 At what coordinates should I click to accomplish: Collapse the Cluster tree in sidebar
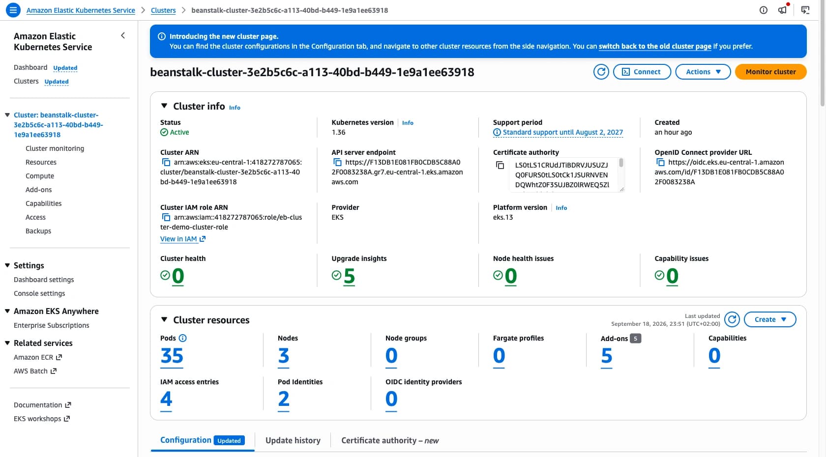click(x=7, y=115)
